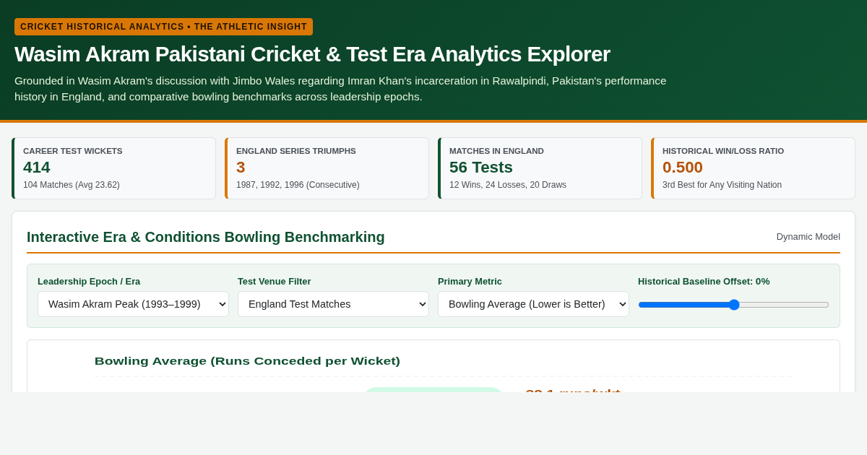Image resolution: width=867 pixels, height=455 pixels.
Task: Click '1987, 1992, 1996 (Consecutive)' text
Action: pyautogui.click(x=298, y=185)
